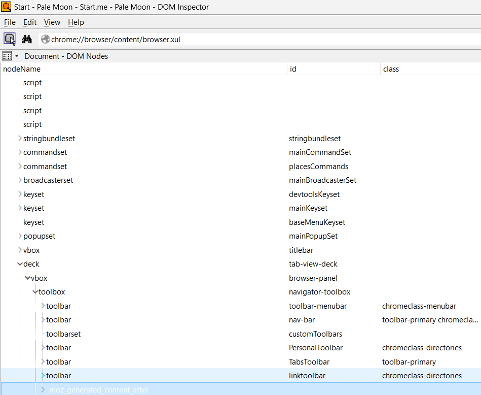Collapse the toolbox navigator-toolbox node
Viewport: 481px width, 395px height.
click(35, 292)
